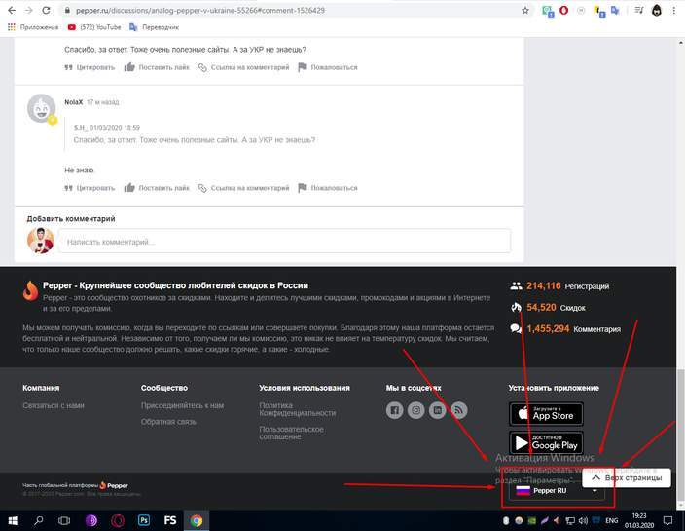This screenshot has height=531, width=685.
Task: Click the Windows taskbar search icon
Action: [38, 520]
